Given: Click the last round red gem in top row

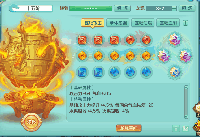Looking at the screenshot, I should [146, 40].
